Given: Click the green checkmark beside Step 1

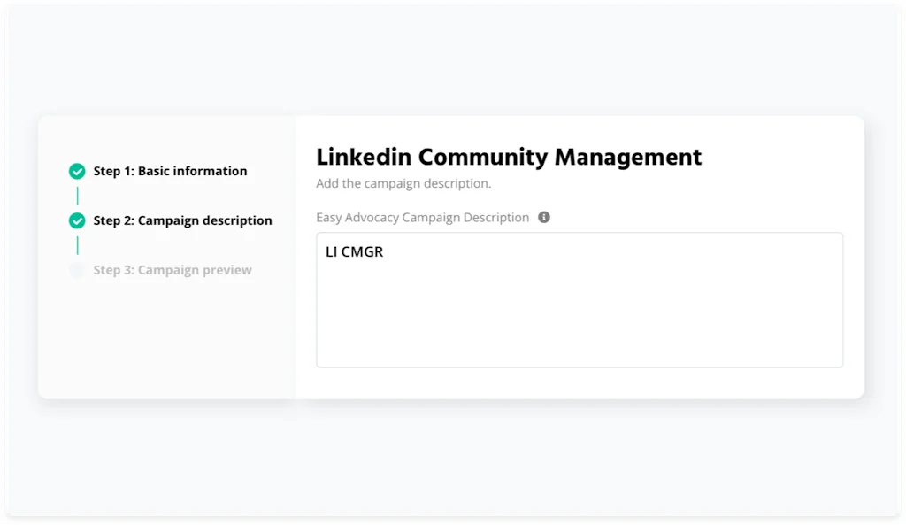Looking at the screenshot, I should [x=77, y=172].
